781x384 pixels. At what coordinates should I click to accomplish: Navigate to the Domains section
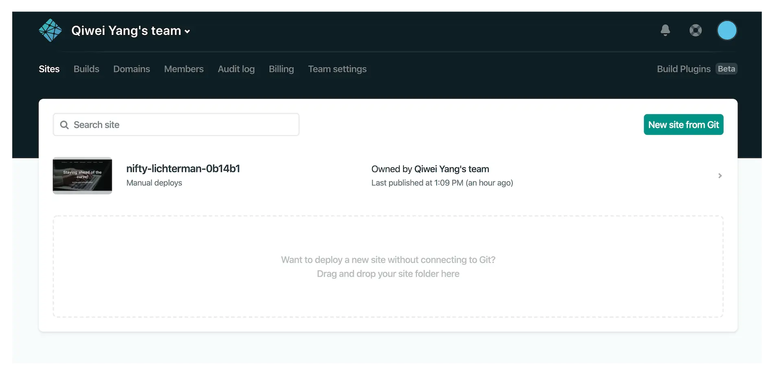coord(131,69)
